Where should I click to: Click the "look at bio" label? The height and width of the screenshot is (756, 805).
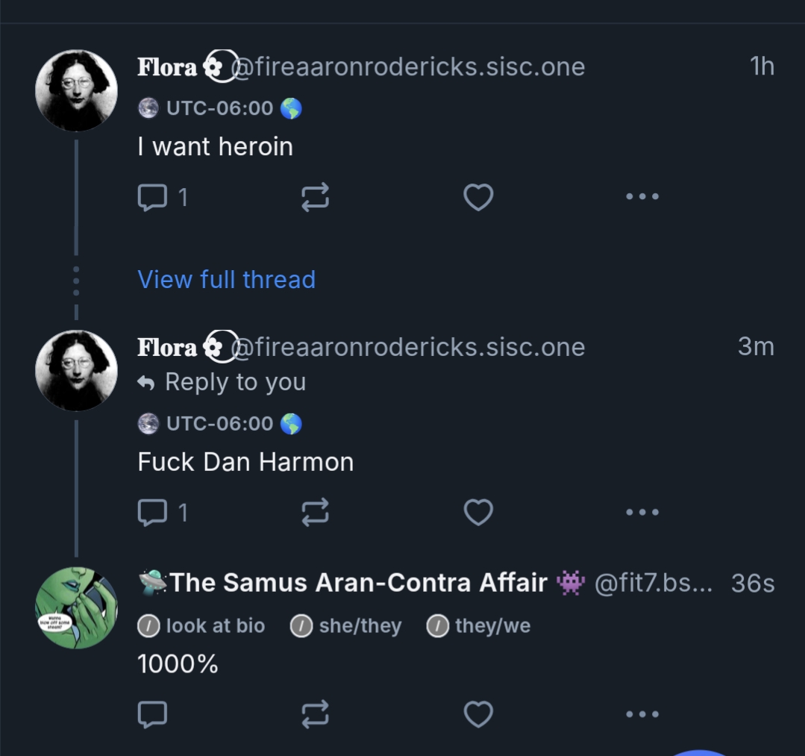[202, 626]
